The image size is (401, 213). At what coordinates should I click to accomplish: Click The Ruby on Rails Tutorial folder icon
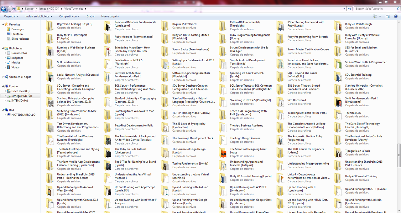(x=107, y=153)
